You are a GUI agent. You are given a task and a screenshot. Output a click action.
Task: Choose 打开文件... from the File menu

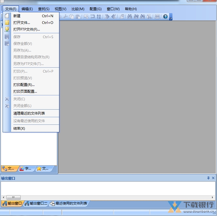(31, 22)
